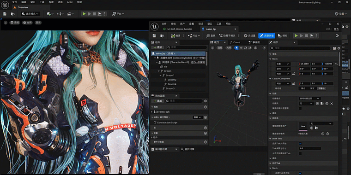Open the blueprints icon dropdown in main toolbar
This screenshot has height=175, width=351.
tap(60, 14)
